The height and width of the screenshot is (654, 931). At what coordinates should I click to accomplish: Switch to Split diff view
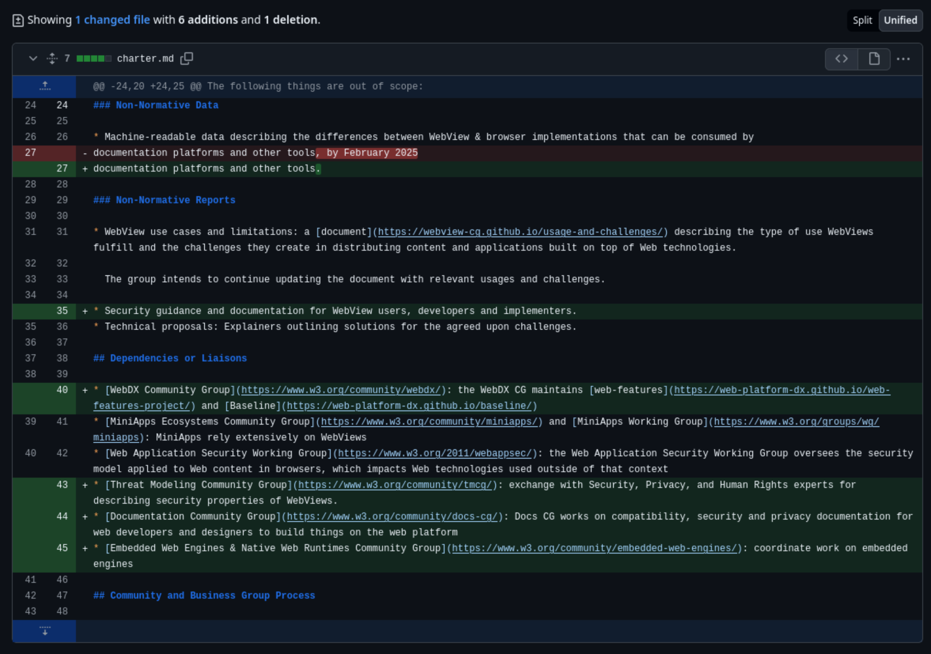coord(862,20)
